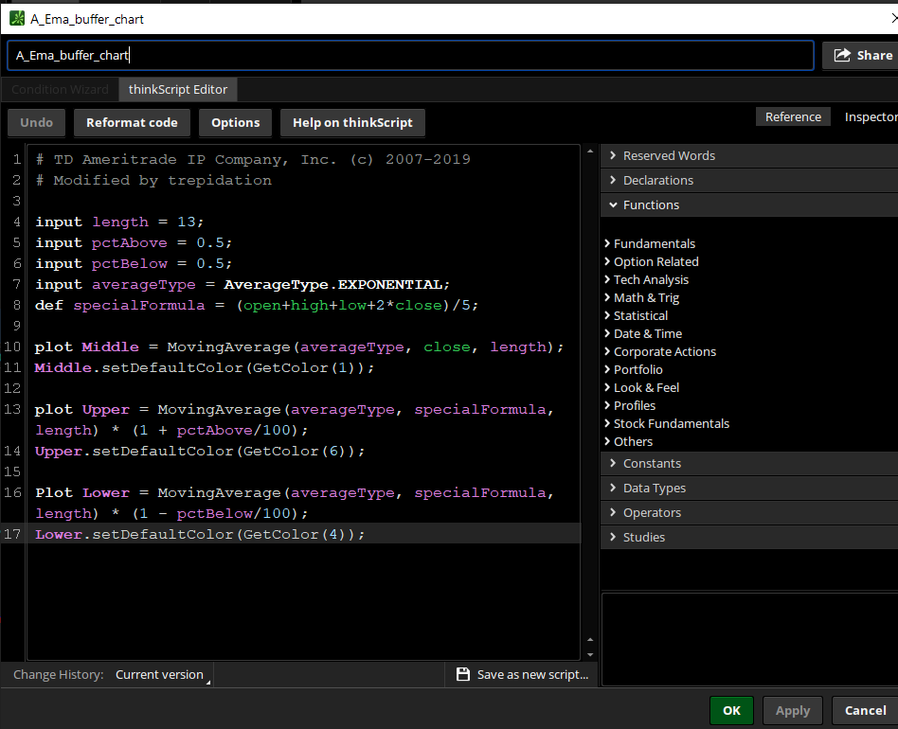This screenshot has height=729, width=898.
Task: Open the Options button
Action: [x=235, y=122]
